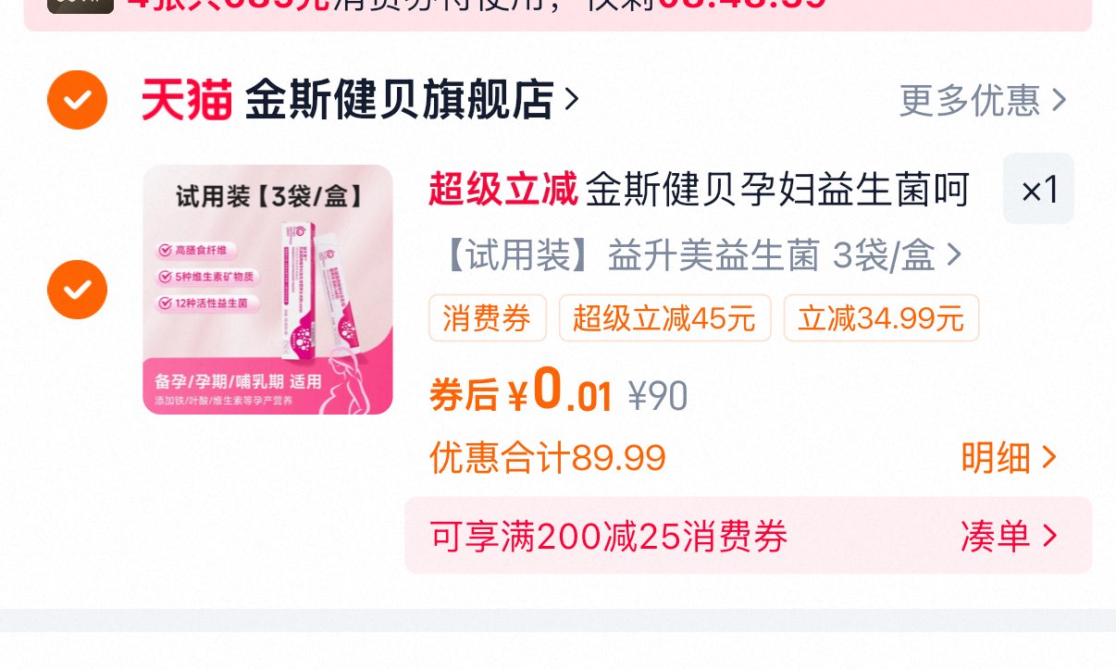The width and height of the screenshot is (1116, 669).
Task: Tap the top coupon countdown banner
Action: pyautogui.click(x=558, y=13)
